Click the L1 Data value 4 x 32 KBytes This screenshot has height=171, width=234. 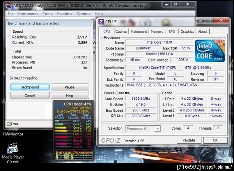[x=192, y=99]
